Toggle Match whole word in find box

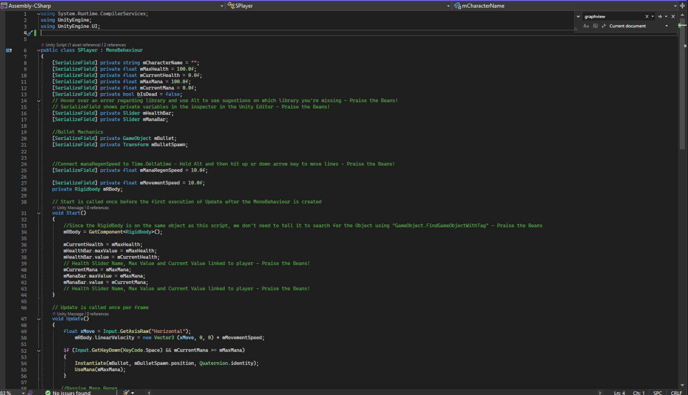click(595, 26)
